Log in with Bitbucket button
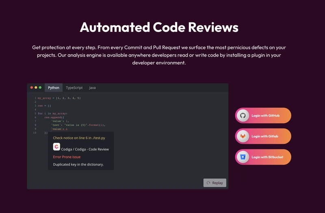 (x=263, y=157)
